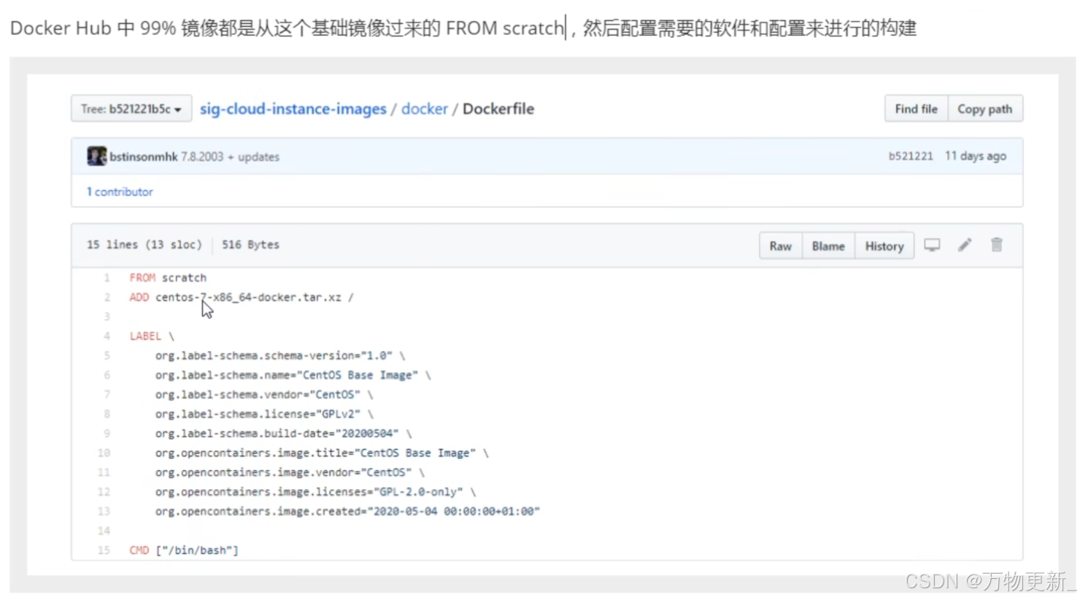Open the bstinsonmhk user avatar
The image size is (1080, 600).
pos(96,156)
